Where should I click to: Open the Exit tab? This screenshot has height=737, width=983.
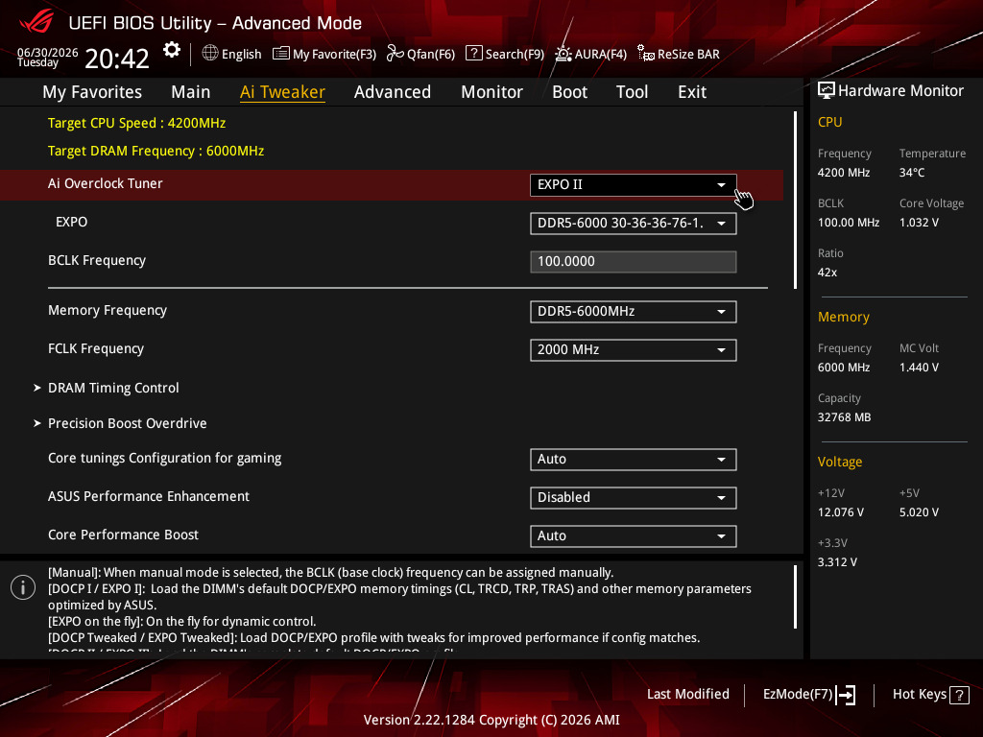tap(692, 92)
